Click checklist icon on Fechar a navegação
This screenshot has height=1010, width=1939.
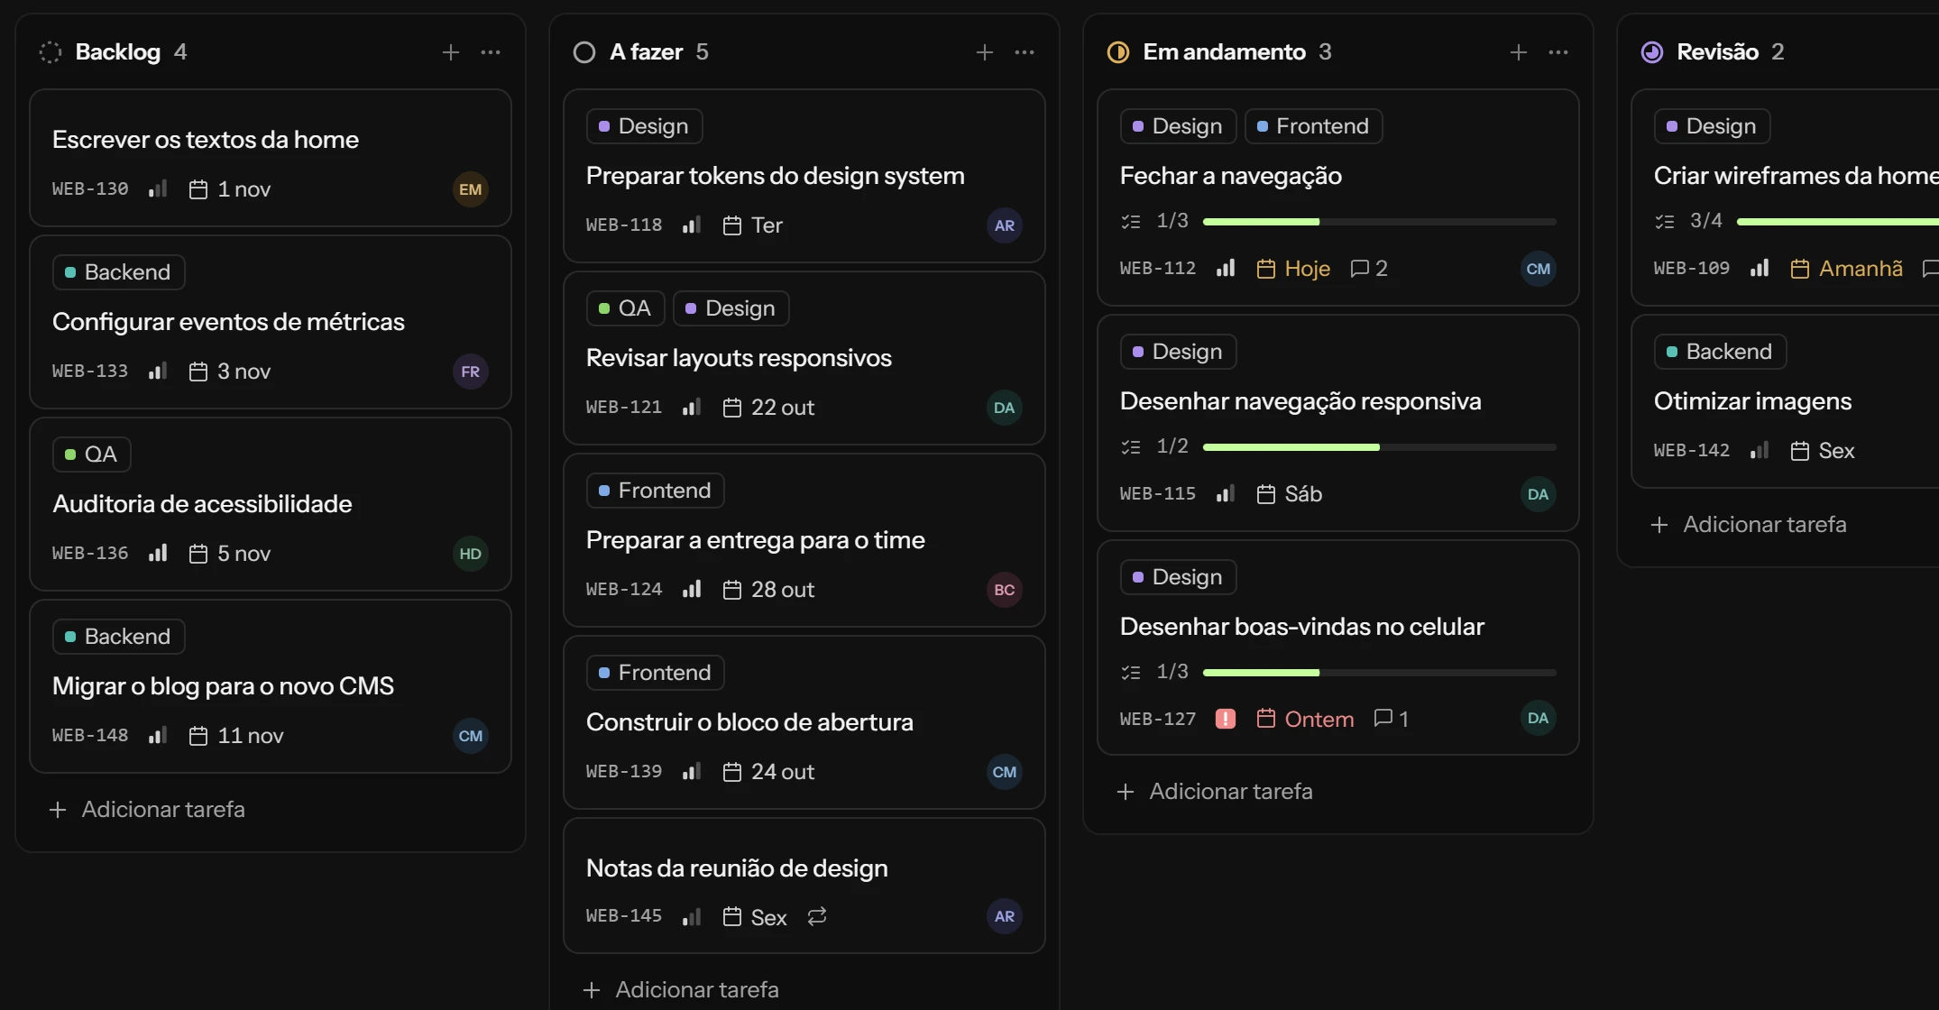pos(1131,222)
